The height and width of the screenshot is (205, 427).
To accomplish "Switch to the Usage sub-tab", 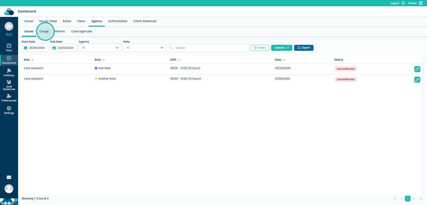I will (x=44, y=31).
